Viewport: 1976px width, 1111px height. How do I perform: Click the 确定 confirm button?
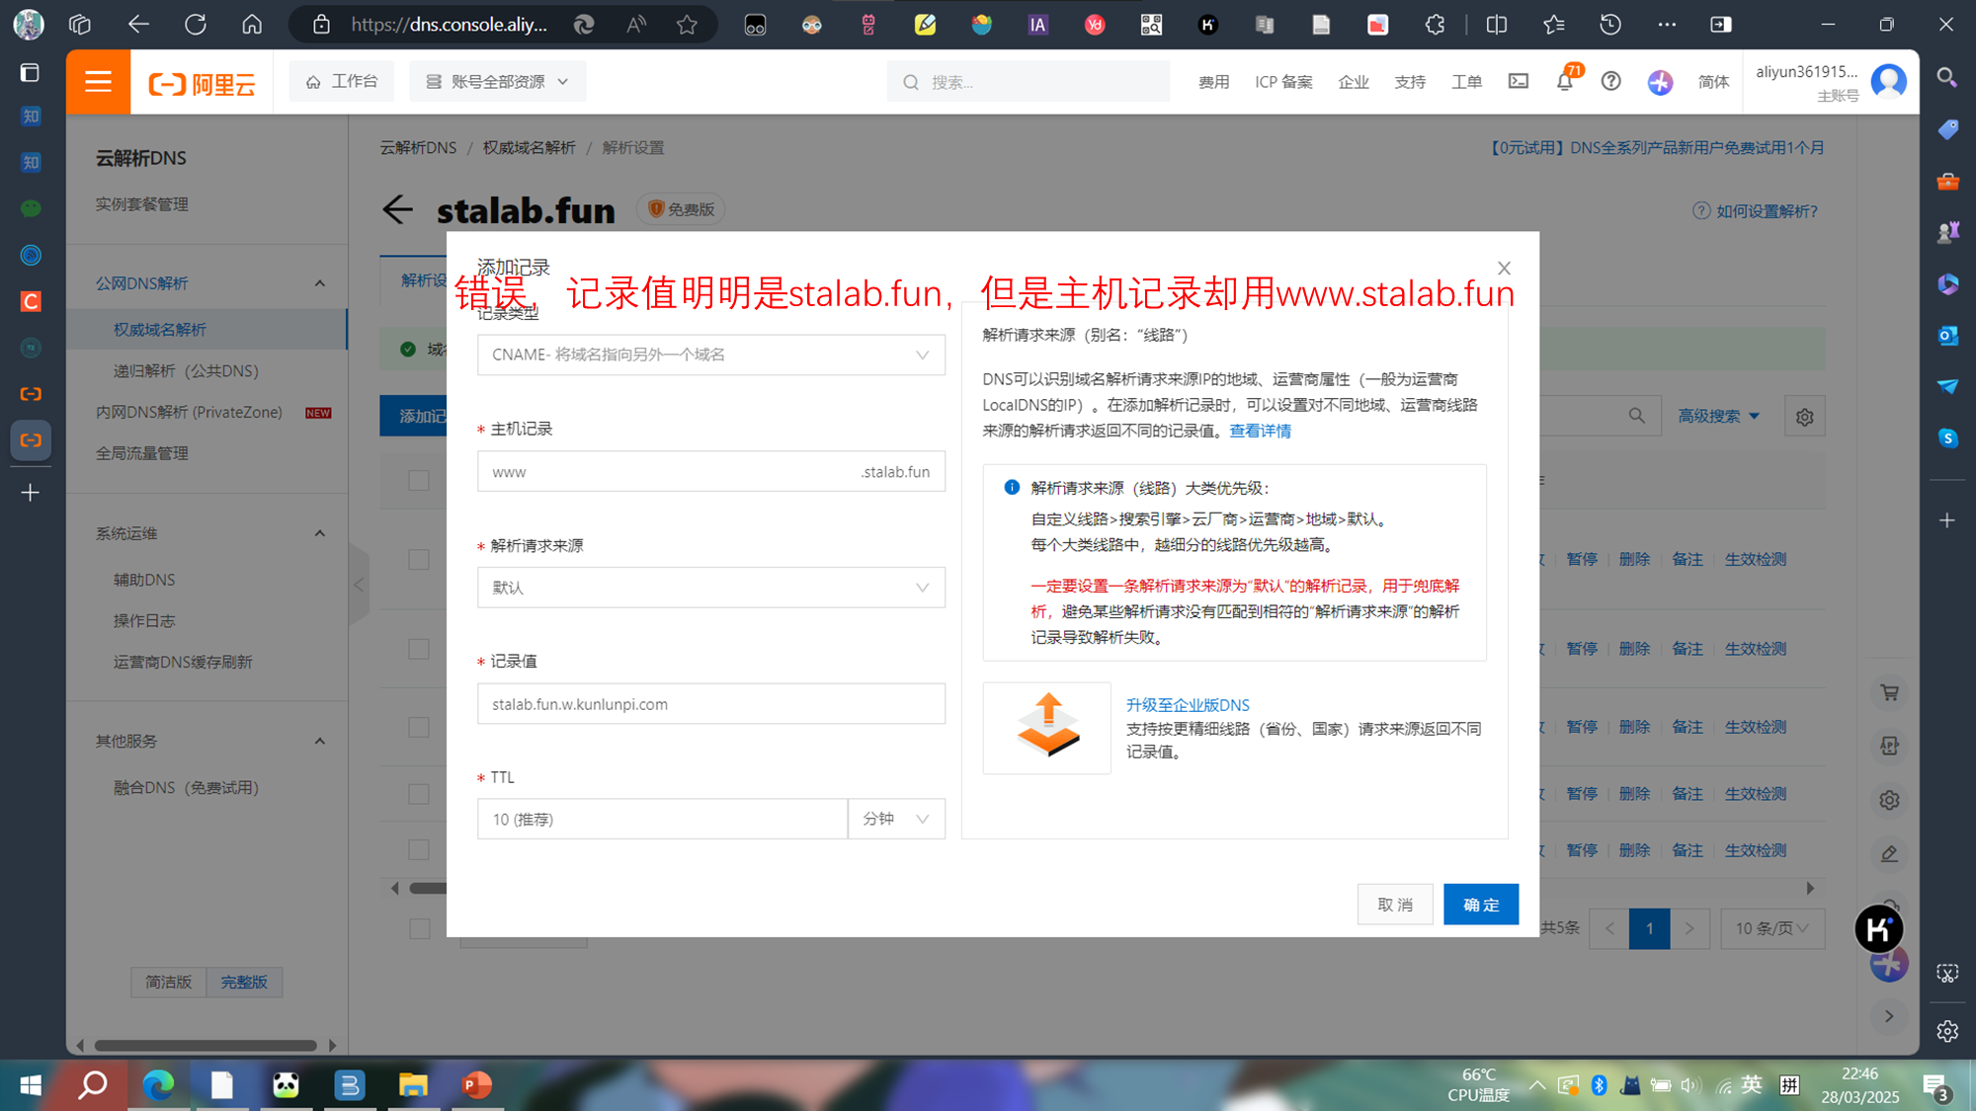(x=1480, y=905)
